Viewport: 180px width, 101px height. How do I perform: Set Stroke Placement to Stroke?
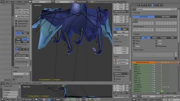(x=25, y=42)
